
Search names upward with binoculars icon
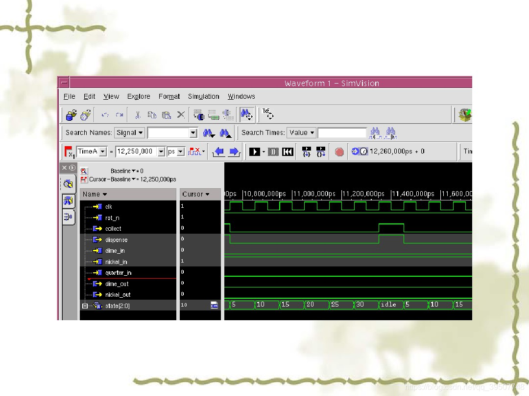[225, 133]
